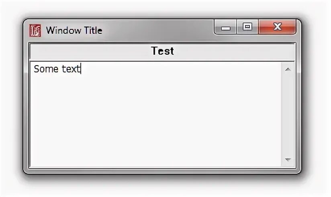Screen dimensions: 331x197
Task: Minimize the window
Action: click(225, 28)
